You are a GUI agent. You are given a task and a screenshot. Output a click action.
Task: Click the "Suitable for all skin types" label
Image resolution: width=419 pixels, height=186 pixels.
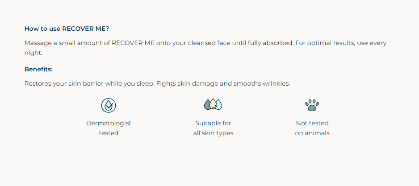[213, 128]
